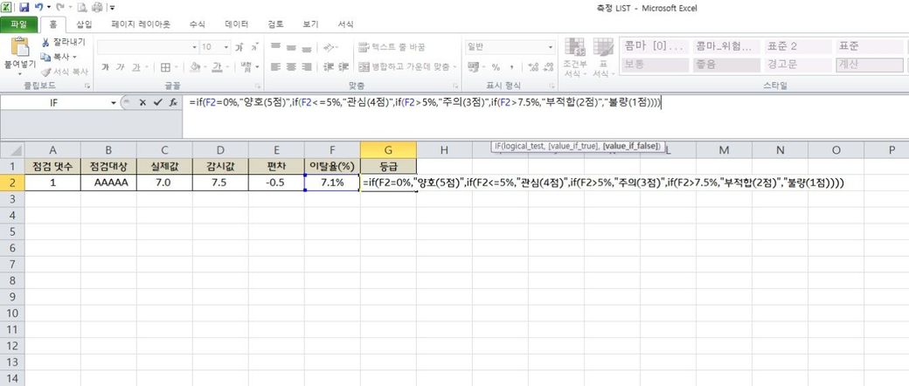Open the 삽입 (Insert) ribbon tab

pos(85,24)
